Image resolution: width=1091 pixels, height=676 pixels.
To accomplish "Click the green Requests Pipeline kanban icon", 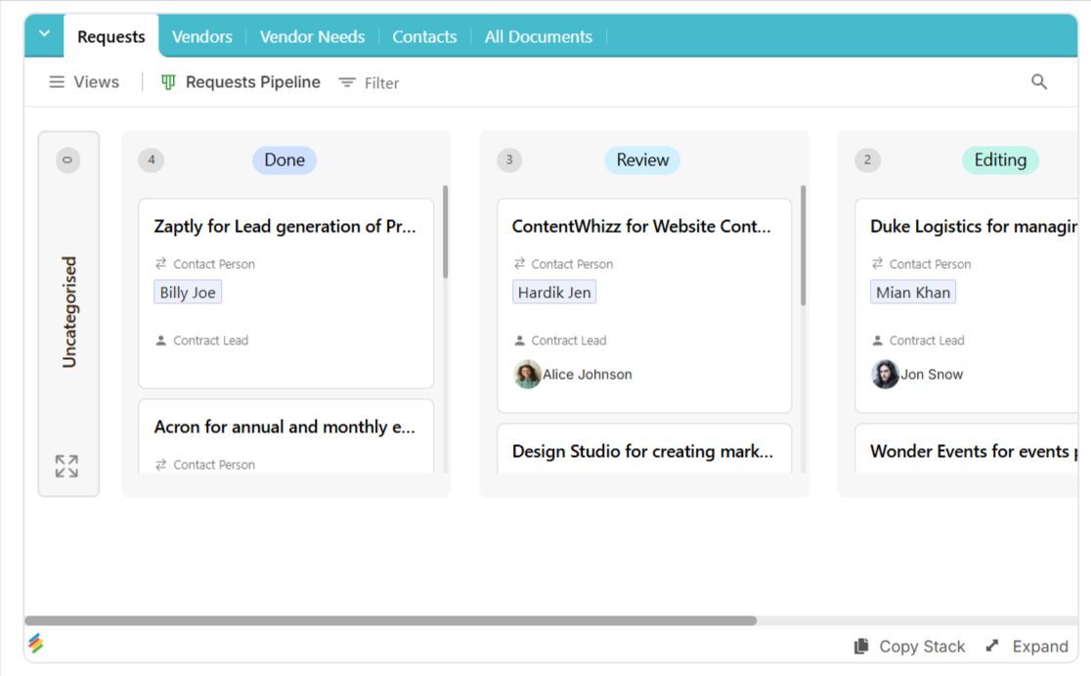I will 168,82.
